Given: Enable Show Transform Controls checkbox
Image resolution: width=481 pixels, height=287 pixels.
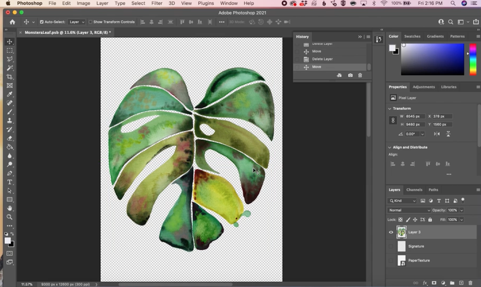Looking at the screenshot, I should (x=90, y=22).
